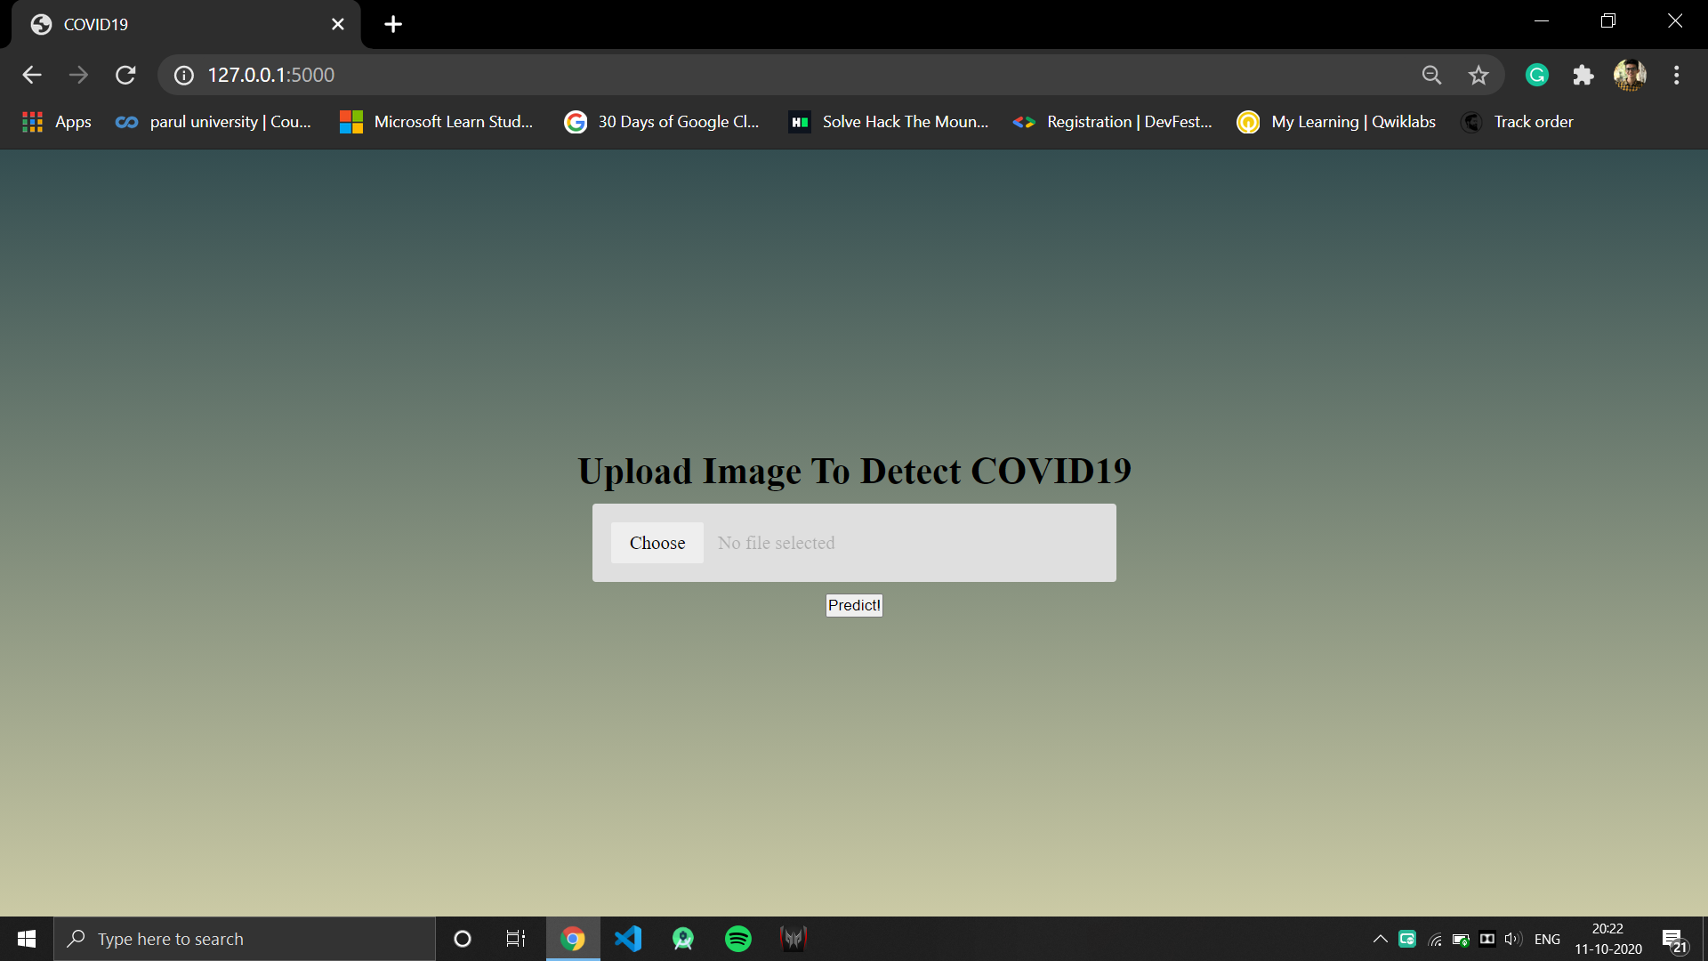Open a new browser tab
The height and width of the screenshot is (961, 1708).
393,24
